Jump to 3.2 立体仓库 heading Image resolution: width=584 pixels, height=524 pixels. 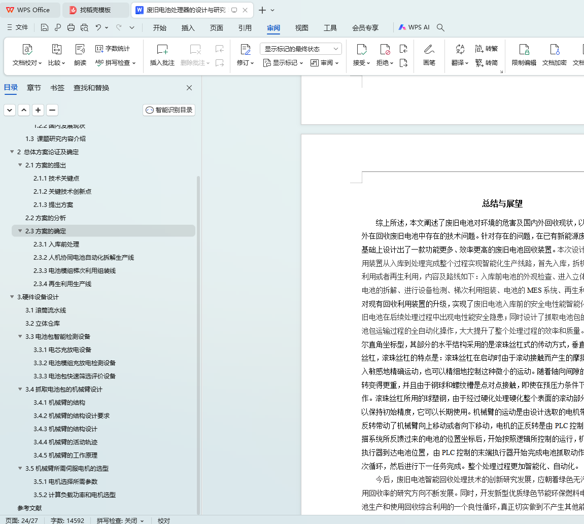(43, 323)
